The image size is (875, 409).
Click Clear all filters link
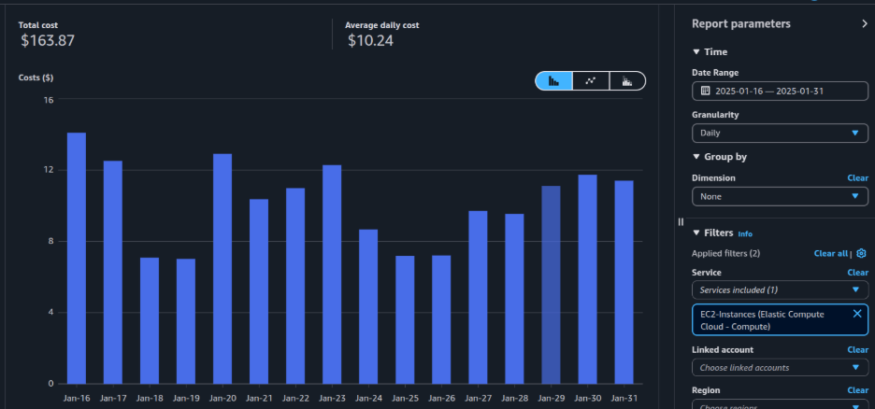tap(830, 253)
